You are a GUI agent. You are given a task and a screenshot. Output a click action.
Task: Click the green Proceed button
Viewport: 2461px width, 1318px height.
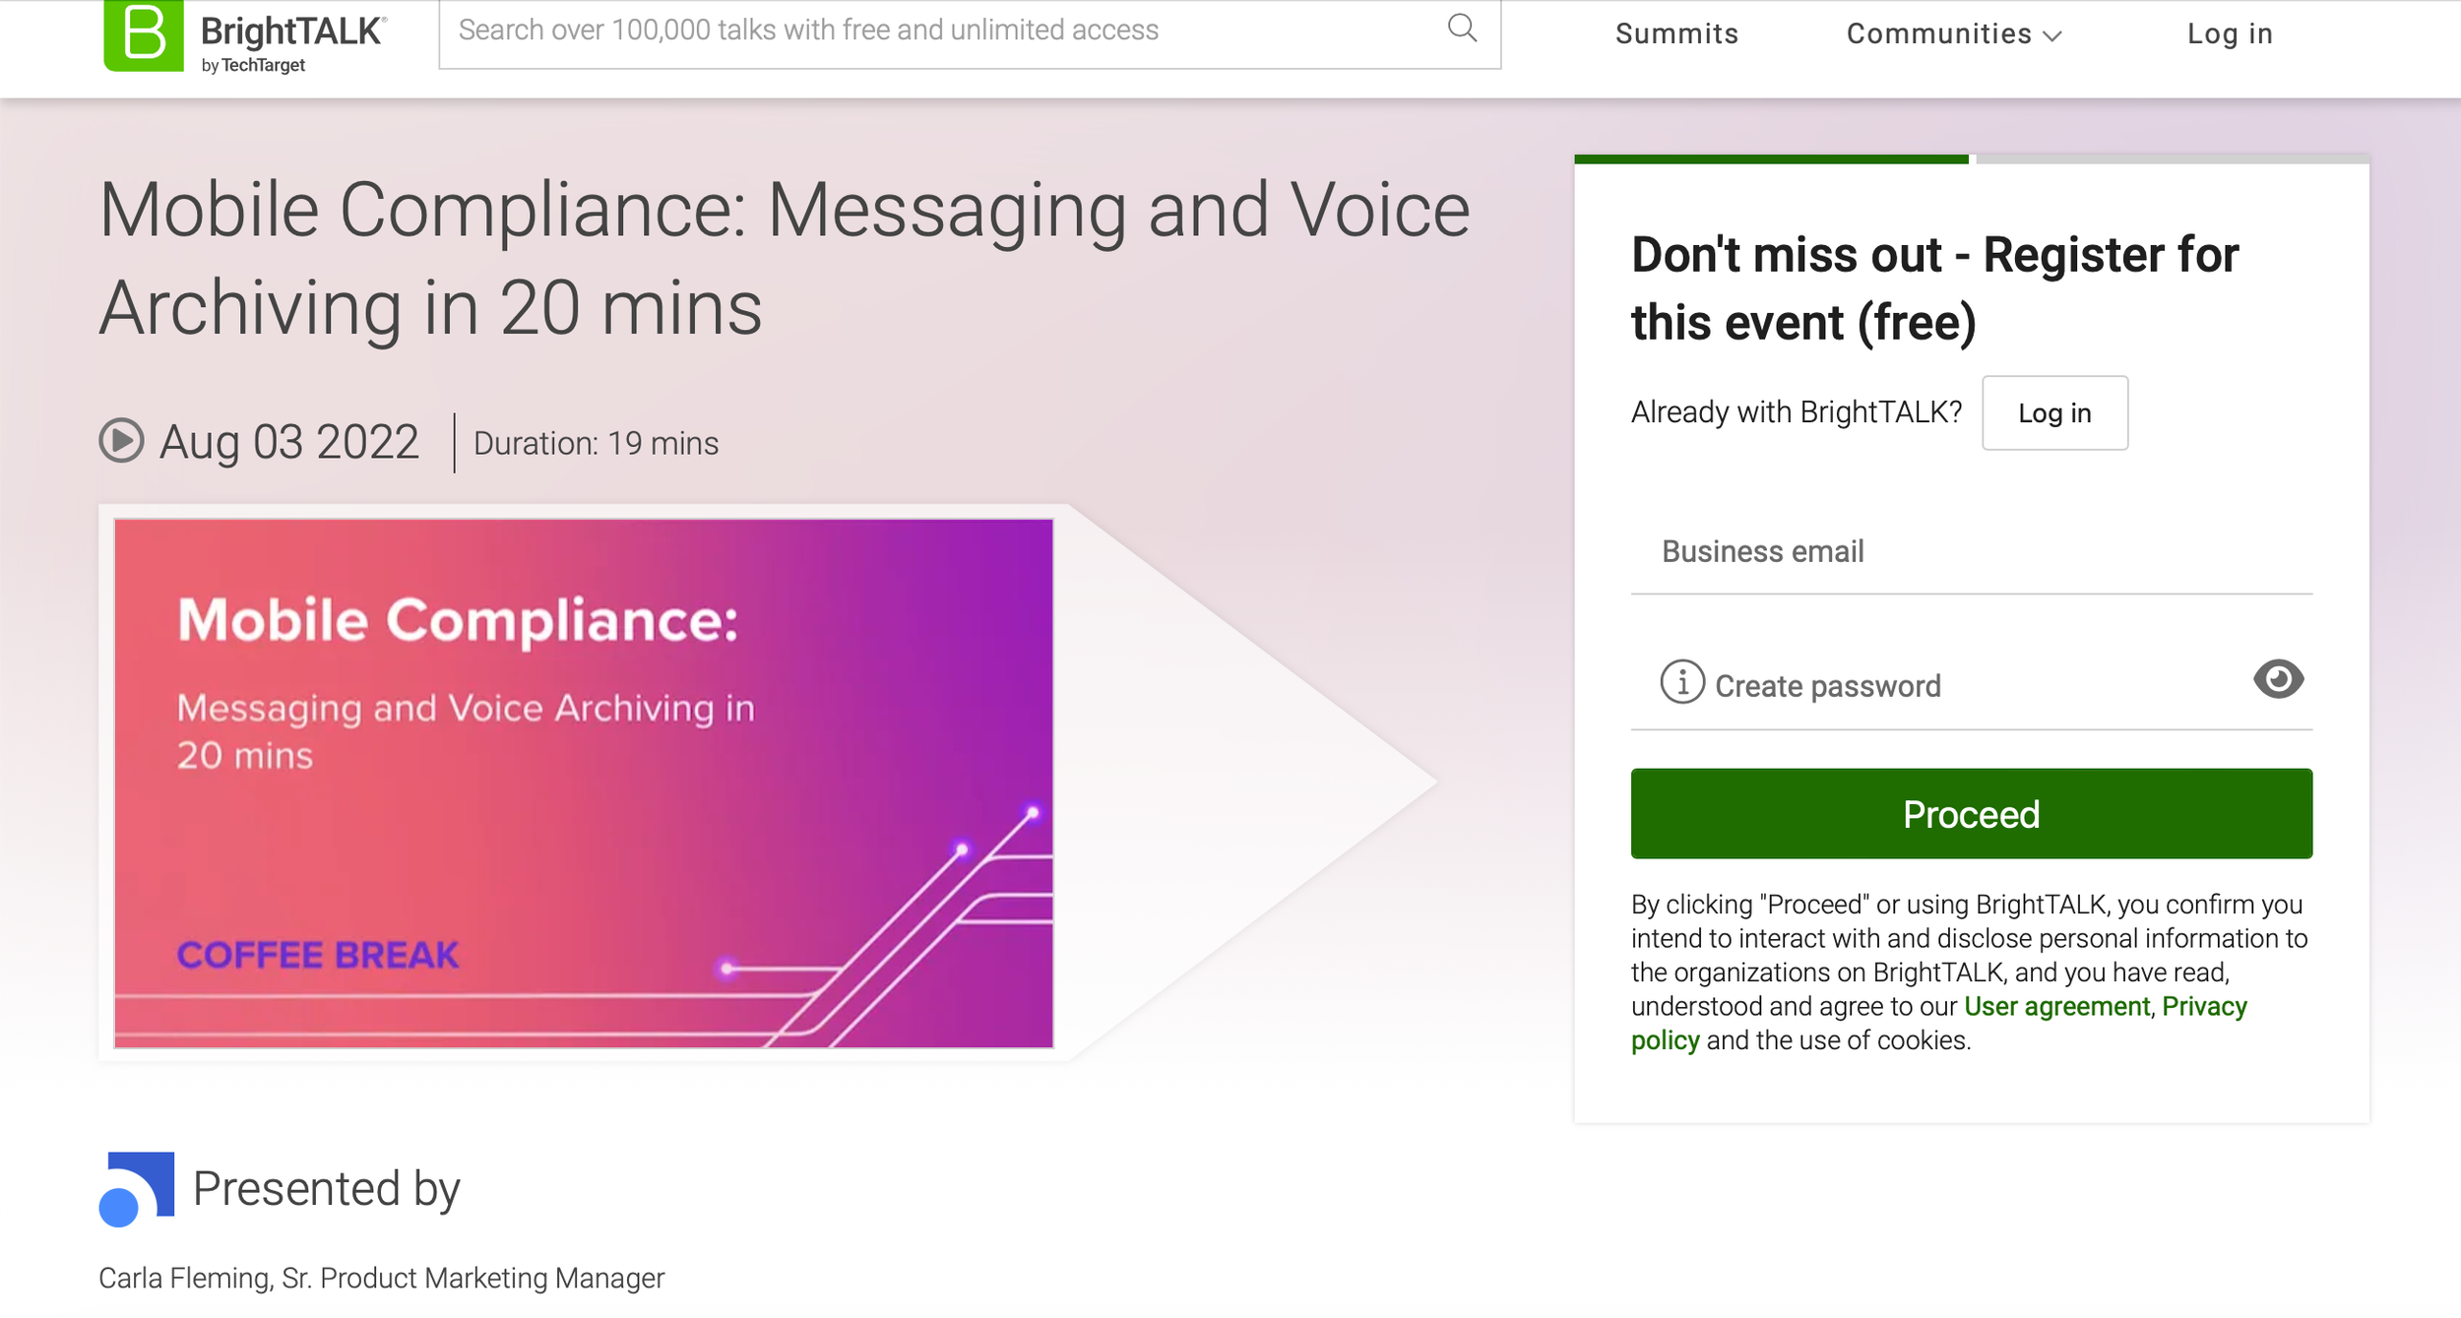tap(1971, 814)
